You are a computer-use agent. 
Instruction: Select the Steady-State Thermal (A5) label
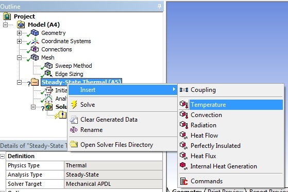click(x=81, y=82)
